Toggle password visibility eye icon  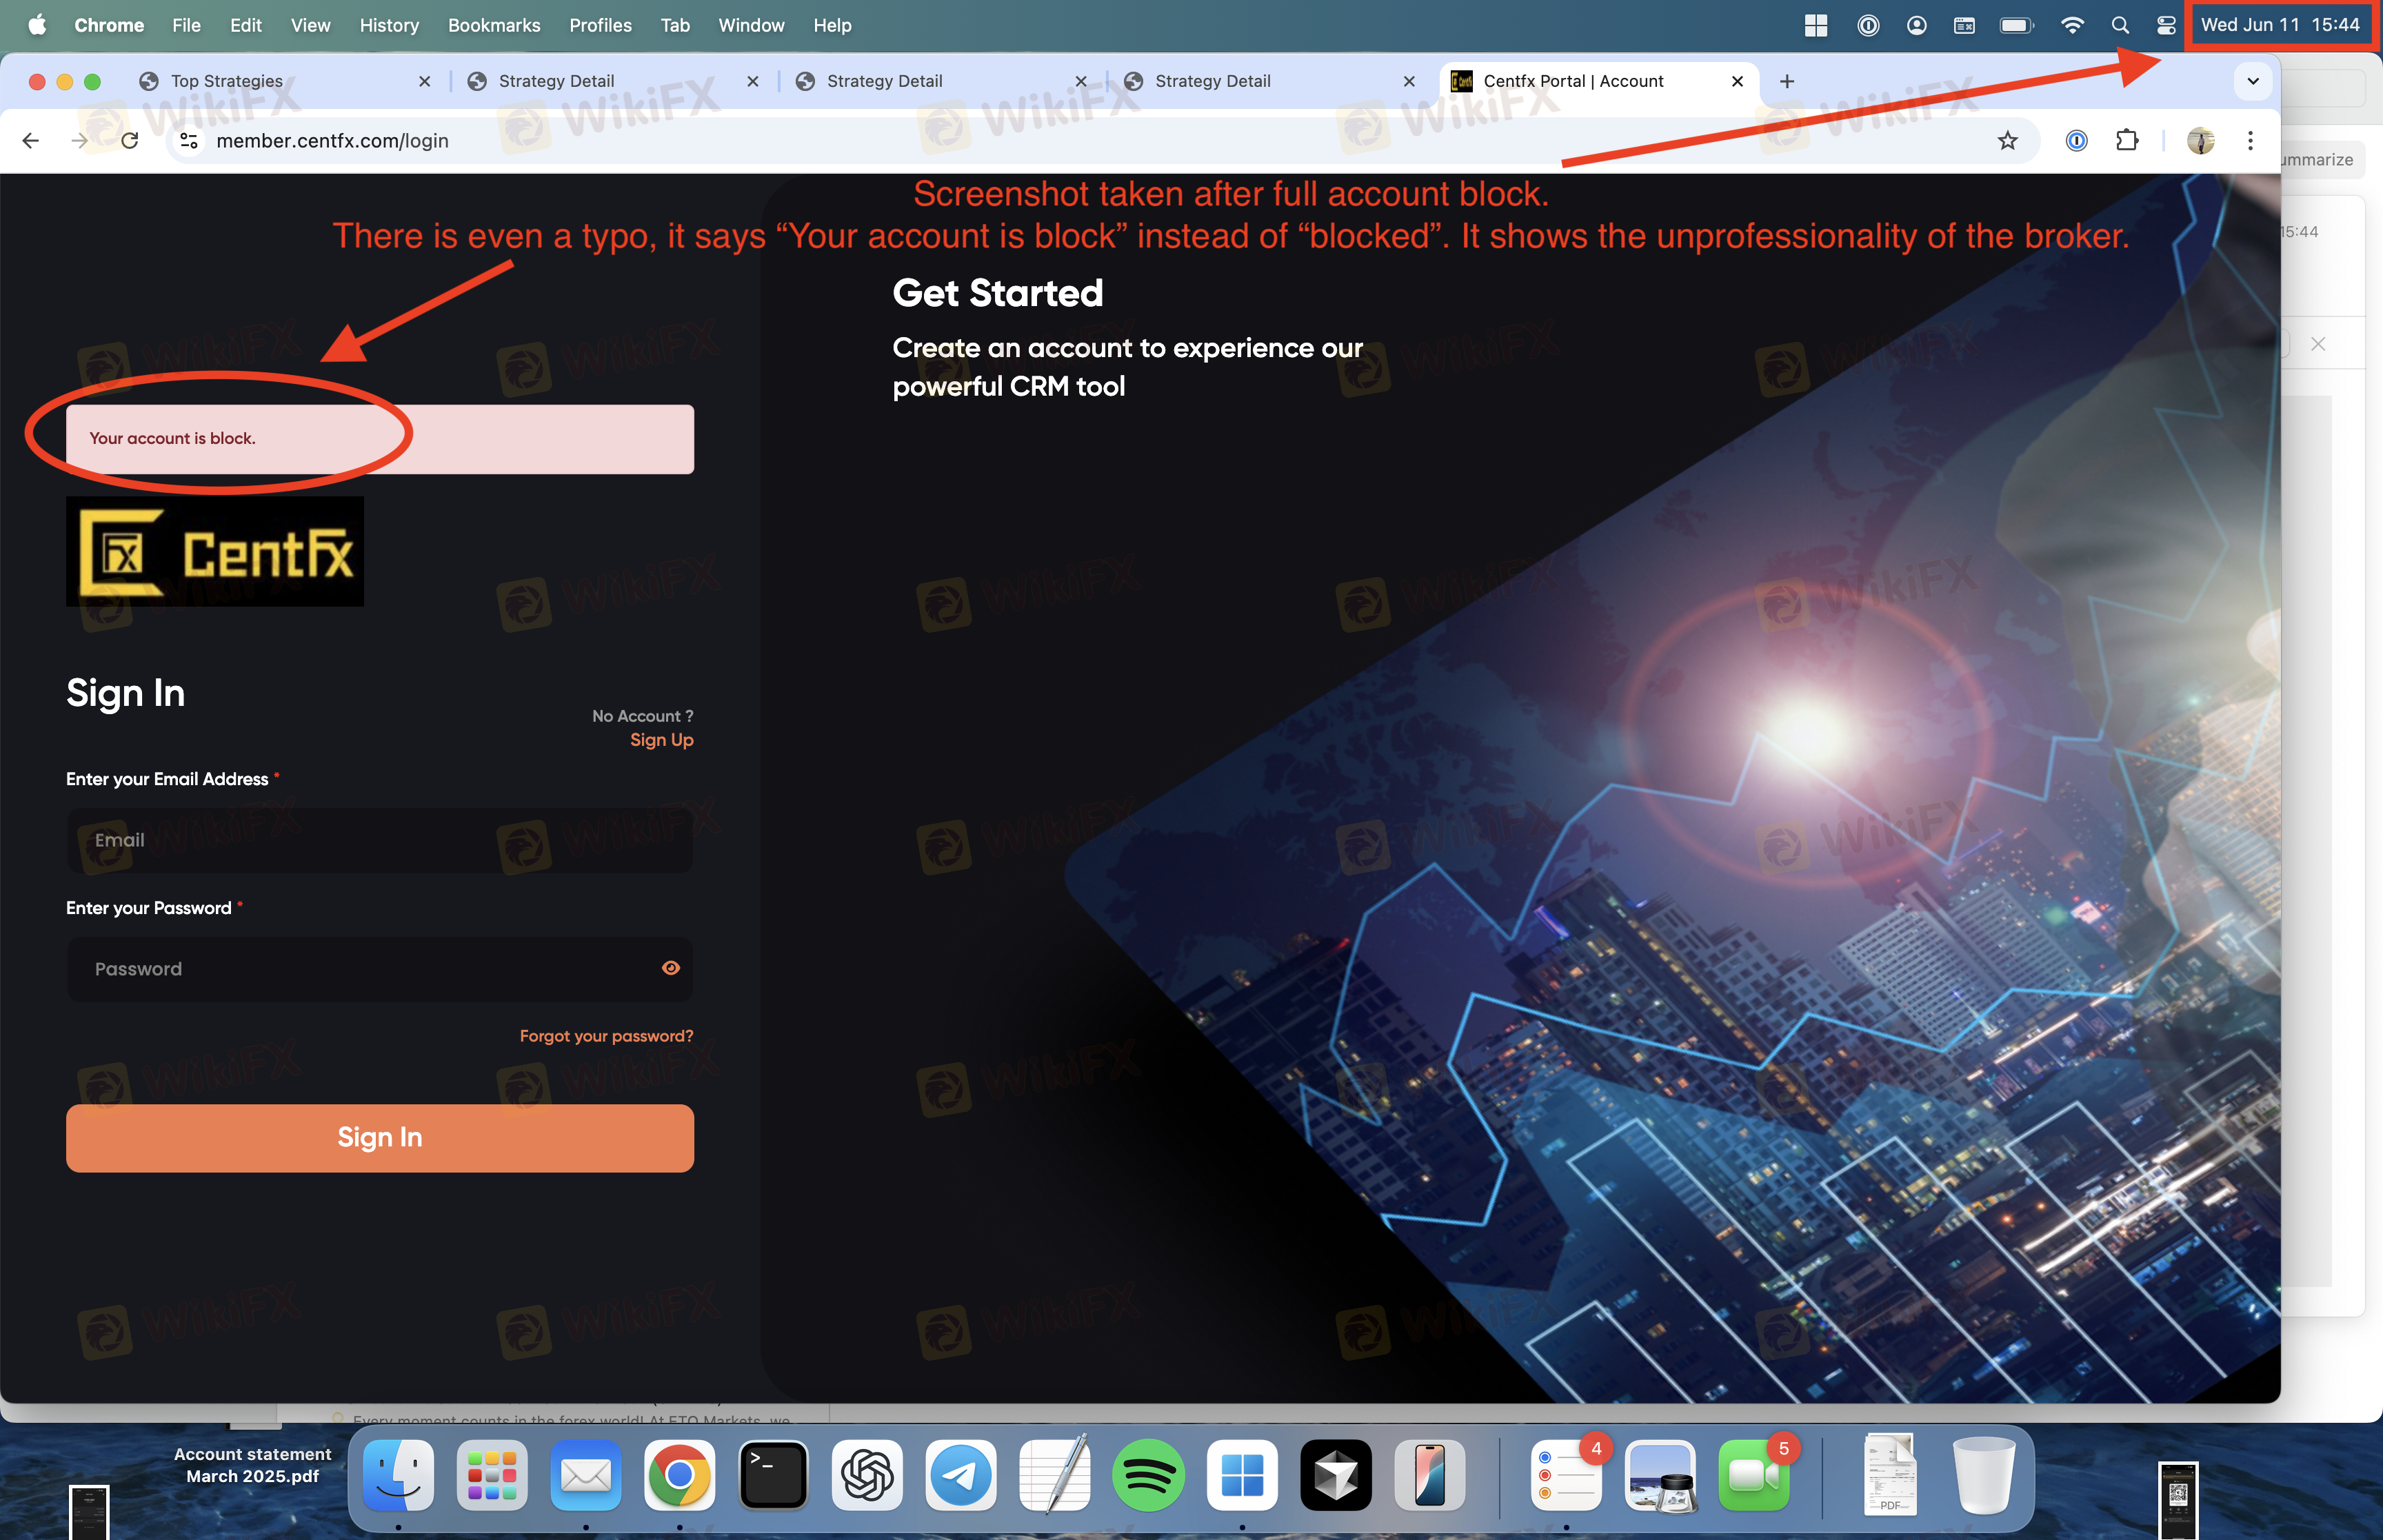(x=670, y=968)
